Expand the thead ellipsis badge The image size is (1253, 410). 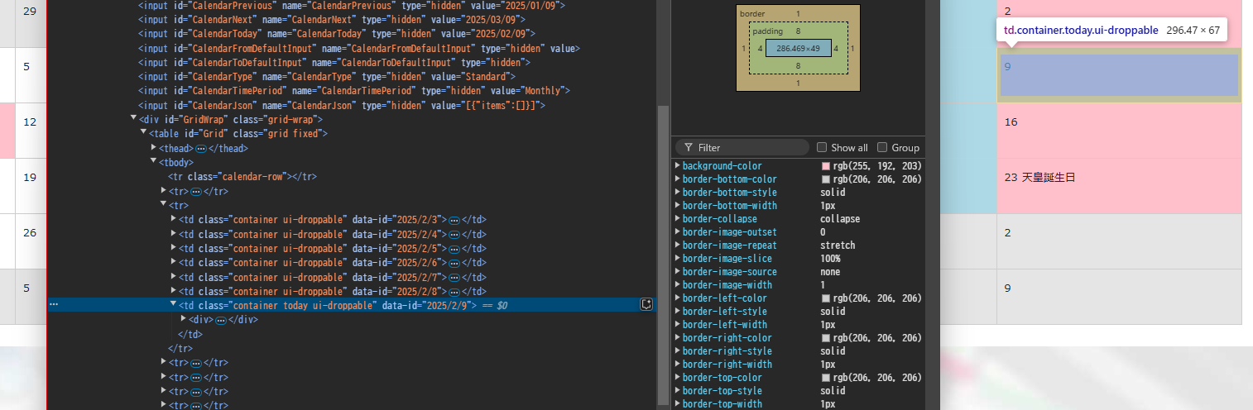click(200, 148)
